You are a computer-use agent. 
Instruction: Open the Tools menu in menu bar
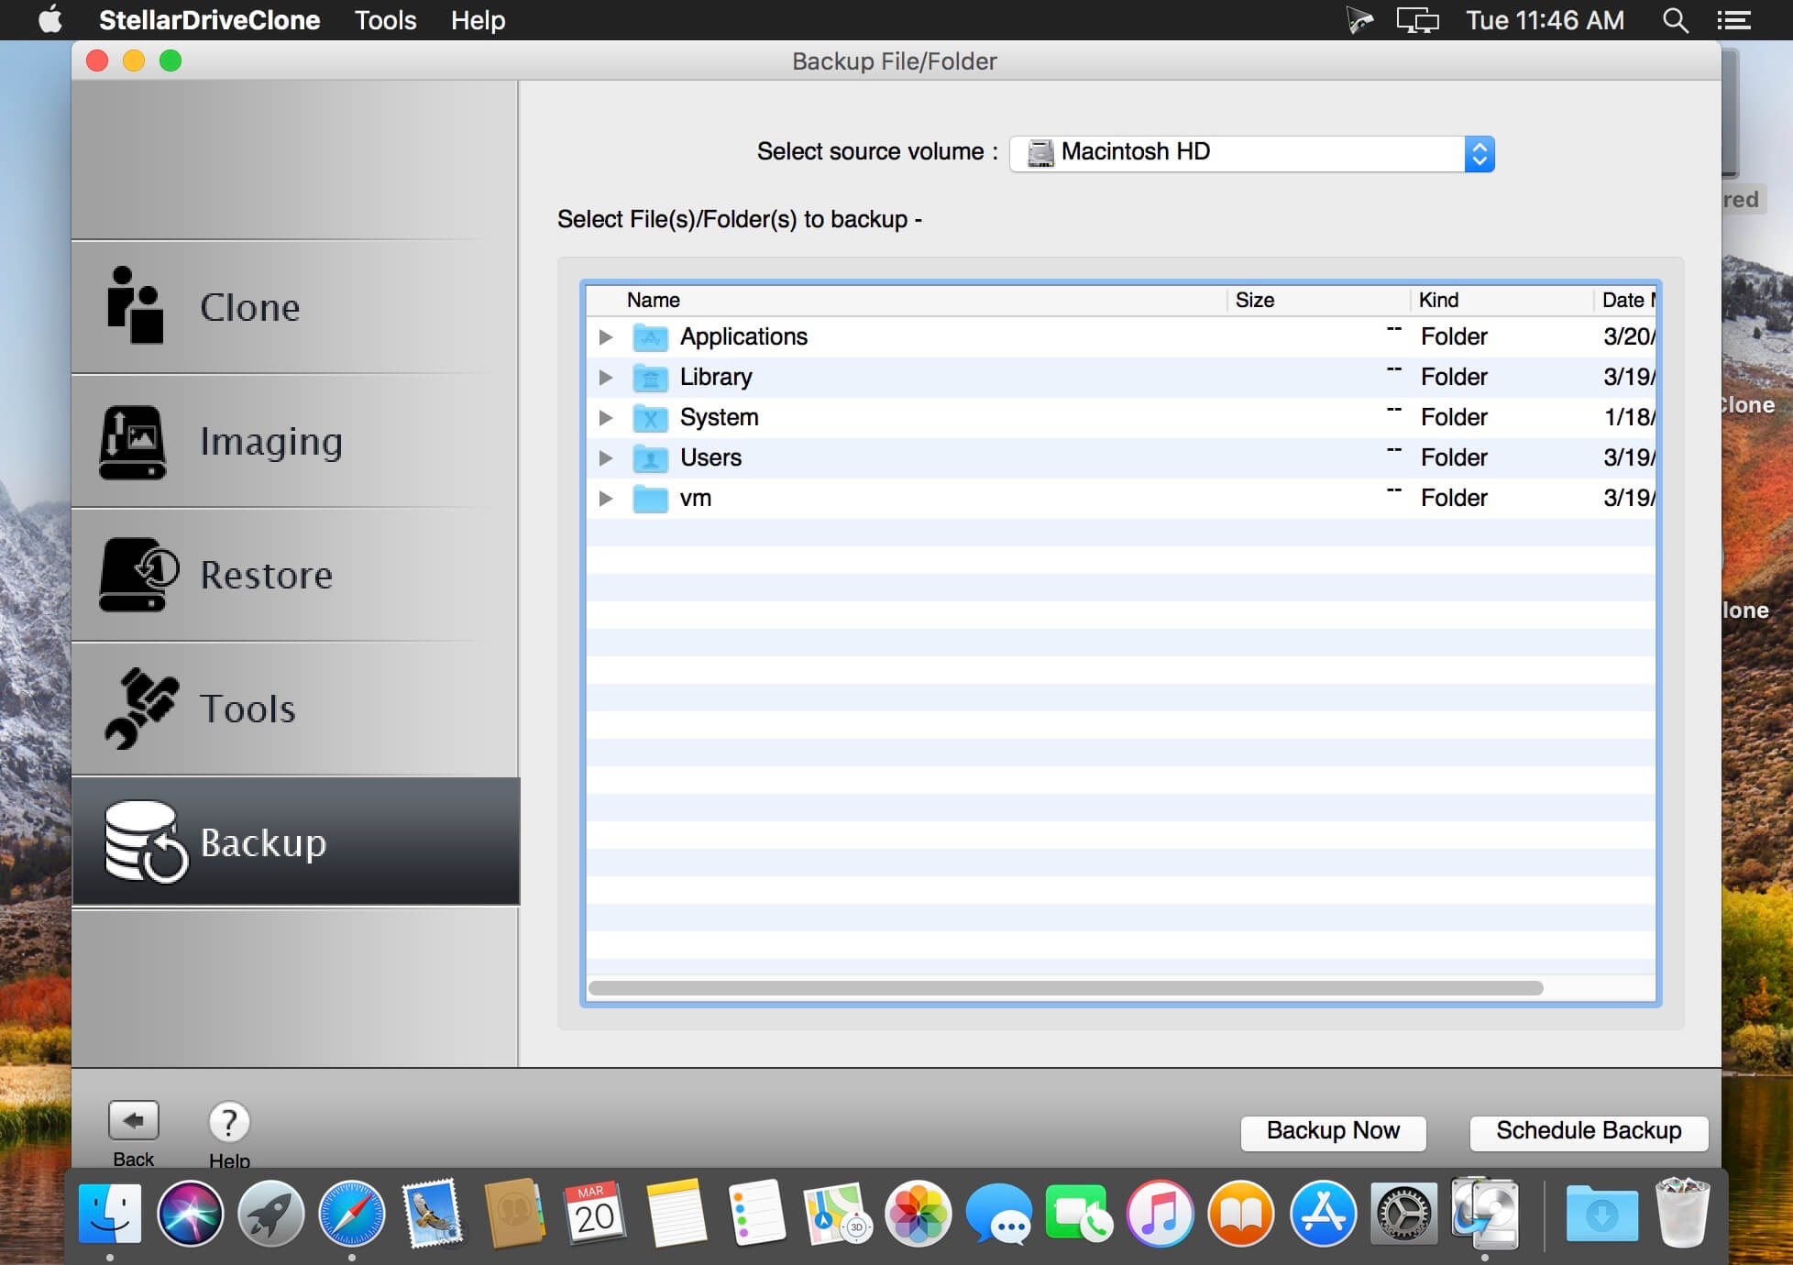click(385, 20)
